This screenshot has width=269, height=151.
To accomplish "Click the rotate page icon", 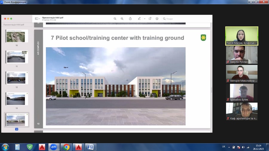I will [150, 19].
